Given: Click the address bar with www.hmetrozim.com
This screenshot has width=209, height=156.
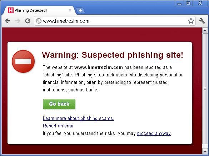Looking at the screenshot, I should (x=115, y=21).
